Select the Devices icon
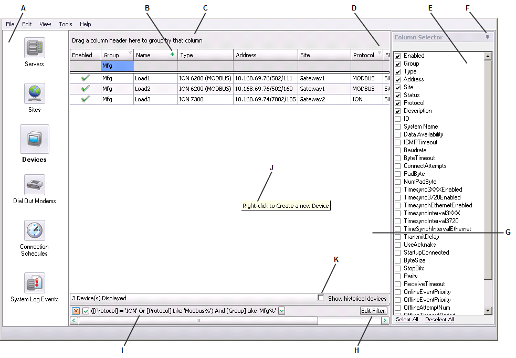Viewport: 516px width, 358px height. point(34,139)
